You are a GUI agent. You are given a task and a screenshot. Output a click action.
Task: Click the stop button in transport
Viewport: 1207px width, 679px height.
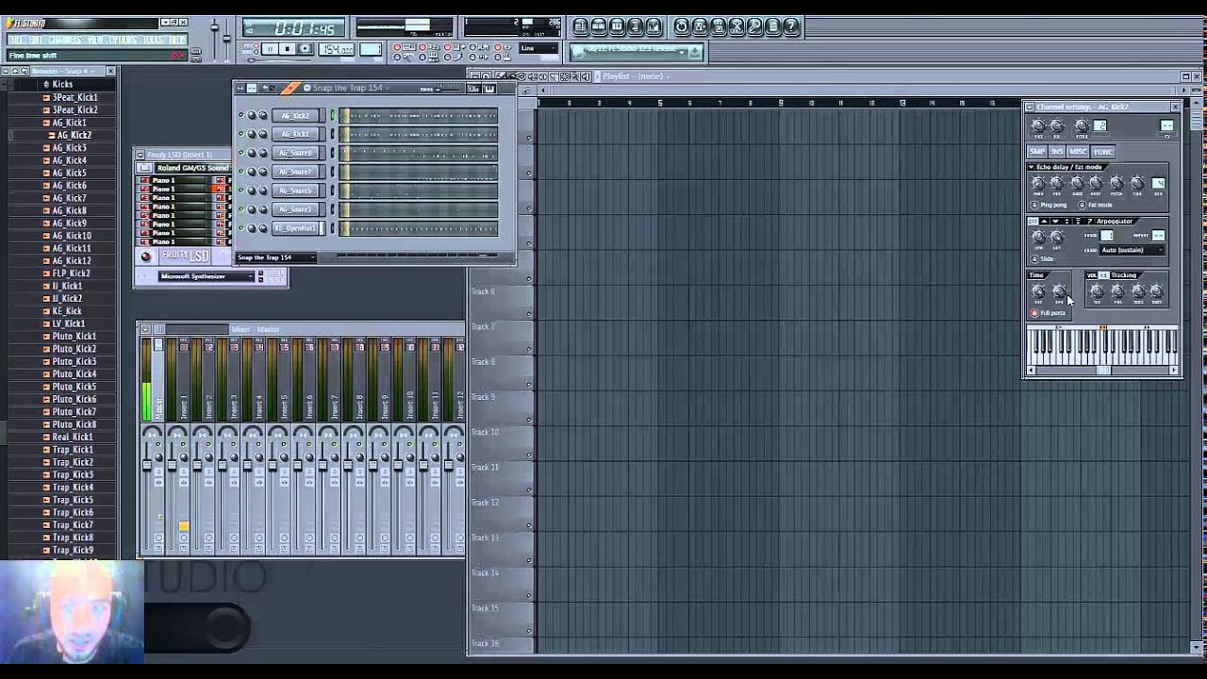pos(287,49)
